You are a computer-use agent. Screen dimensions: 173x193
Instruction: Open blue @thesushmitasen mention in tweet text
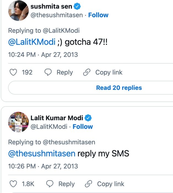pyautogui.click(x=42, y=154)
